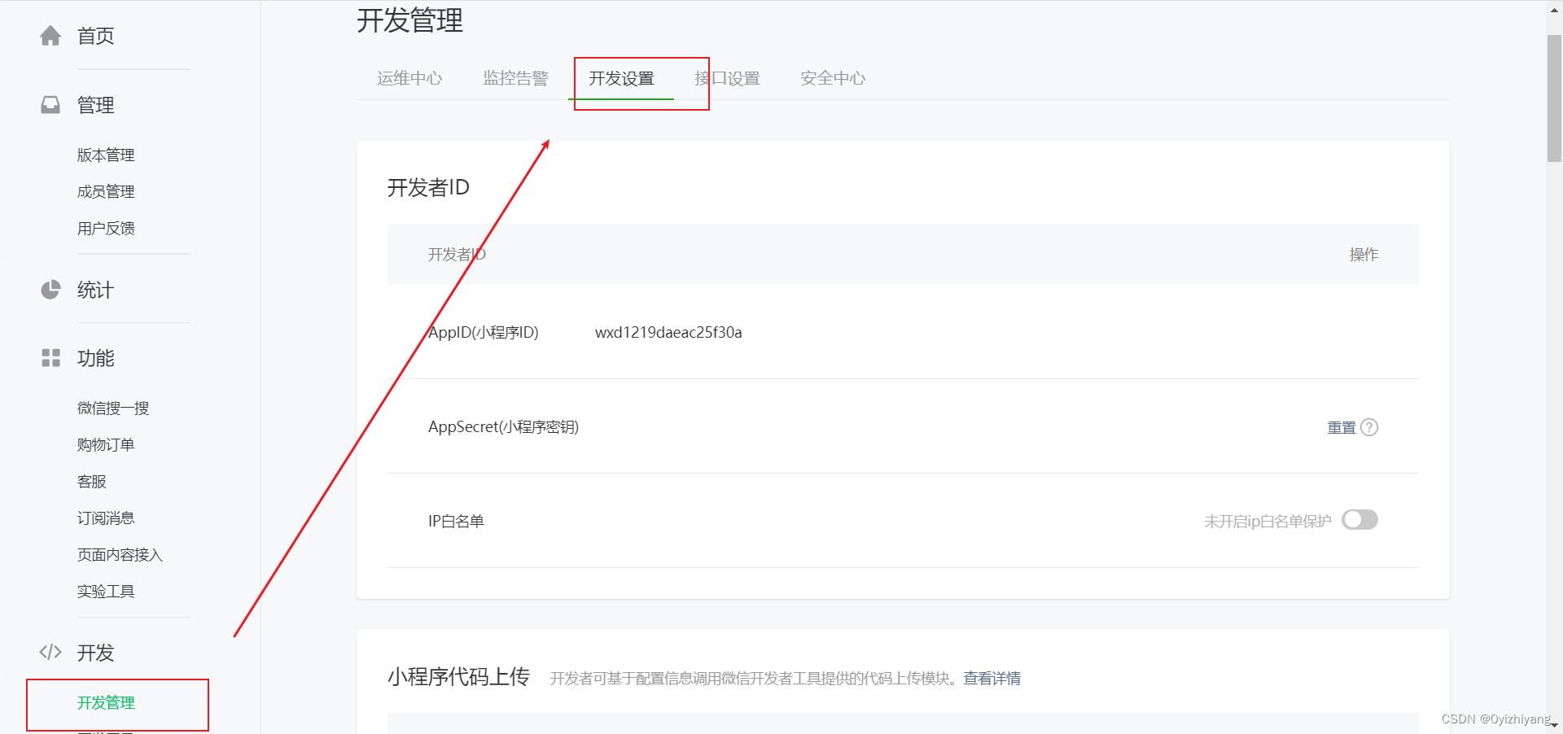This screenshot has width=1563, height=734.
Task: Open 购物订单 in the sidebar
Action: point(106,444)
